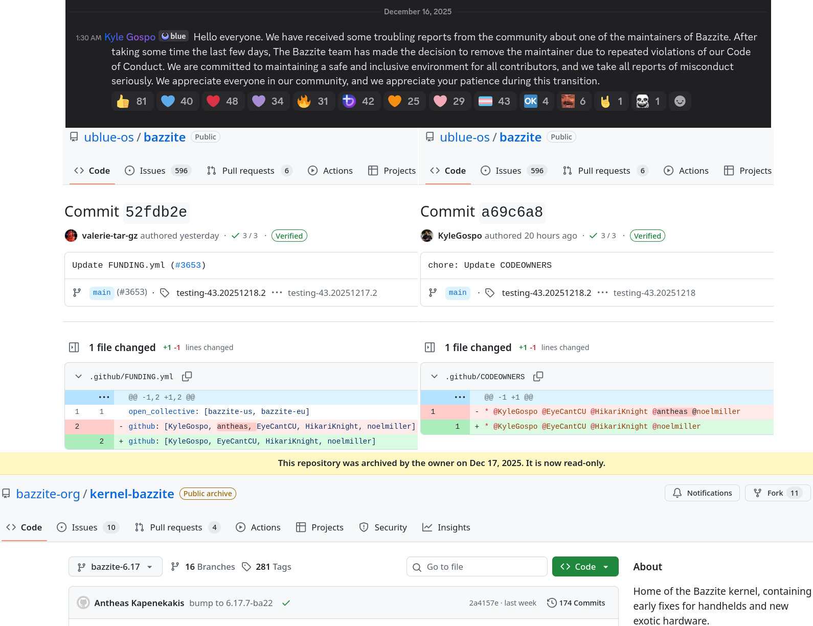Image resolution: width=813 pixels, height=626 pixels.
Task: Copy the .github/CODEOWNERS file path
Action: coord(538,377)
